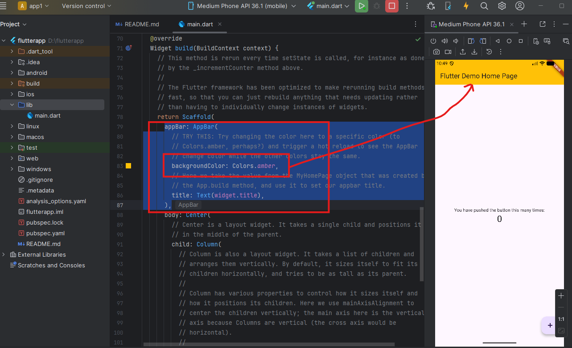Take emulator screenshot with camera icon
Image resolution: width=572 pixels, height=348 pixels.
436,52
